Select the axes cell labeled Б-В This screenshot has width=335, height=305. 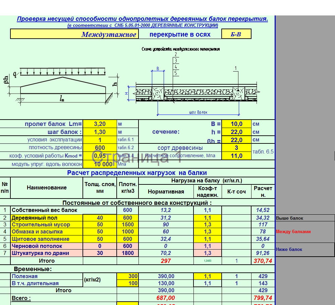tap(236, 34)
